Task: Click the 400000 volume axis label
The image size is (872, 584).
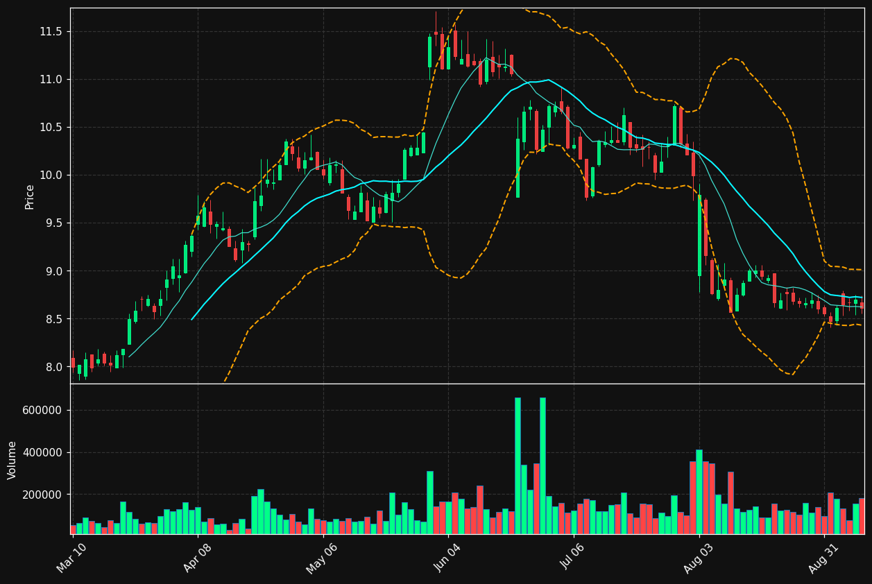Action: (x=43, y=453)
